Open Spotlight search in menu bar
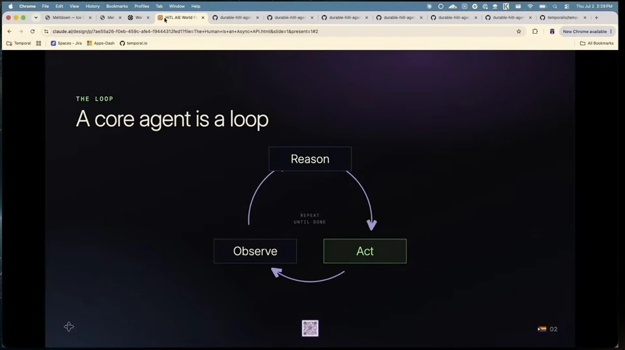Viewport: 625px width, 350px height. pos(555,7)
